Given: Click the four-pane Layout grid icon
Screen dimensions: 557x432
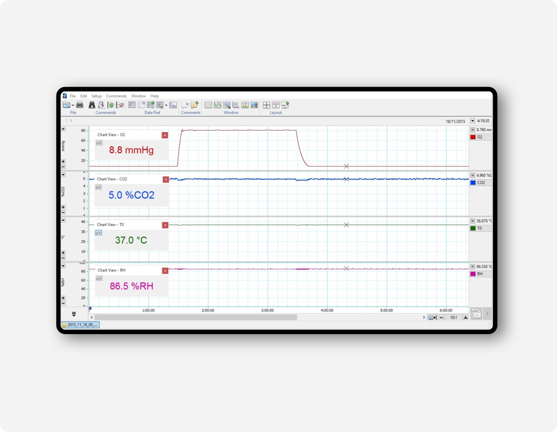Looking at the screenshot, I should [266, 105].
